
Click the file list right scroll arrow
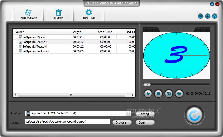click(x=133, y=95)
